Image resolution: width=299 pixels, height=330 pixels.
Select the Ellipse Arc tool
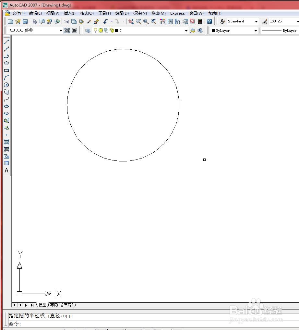click(6, 113)
